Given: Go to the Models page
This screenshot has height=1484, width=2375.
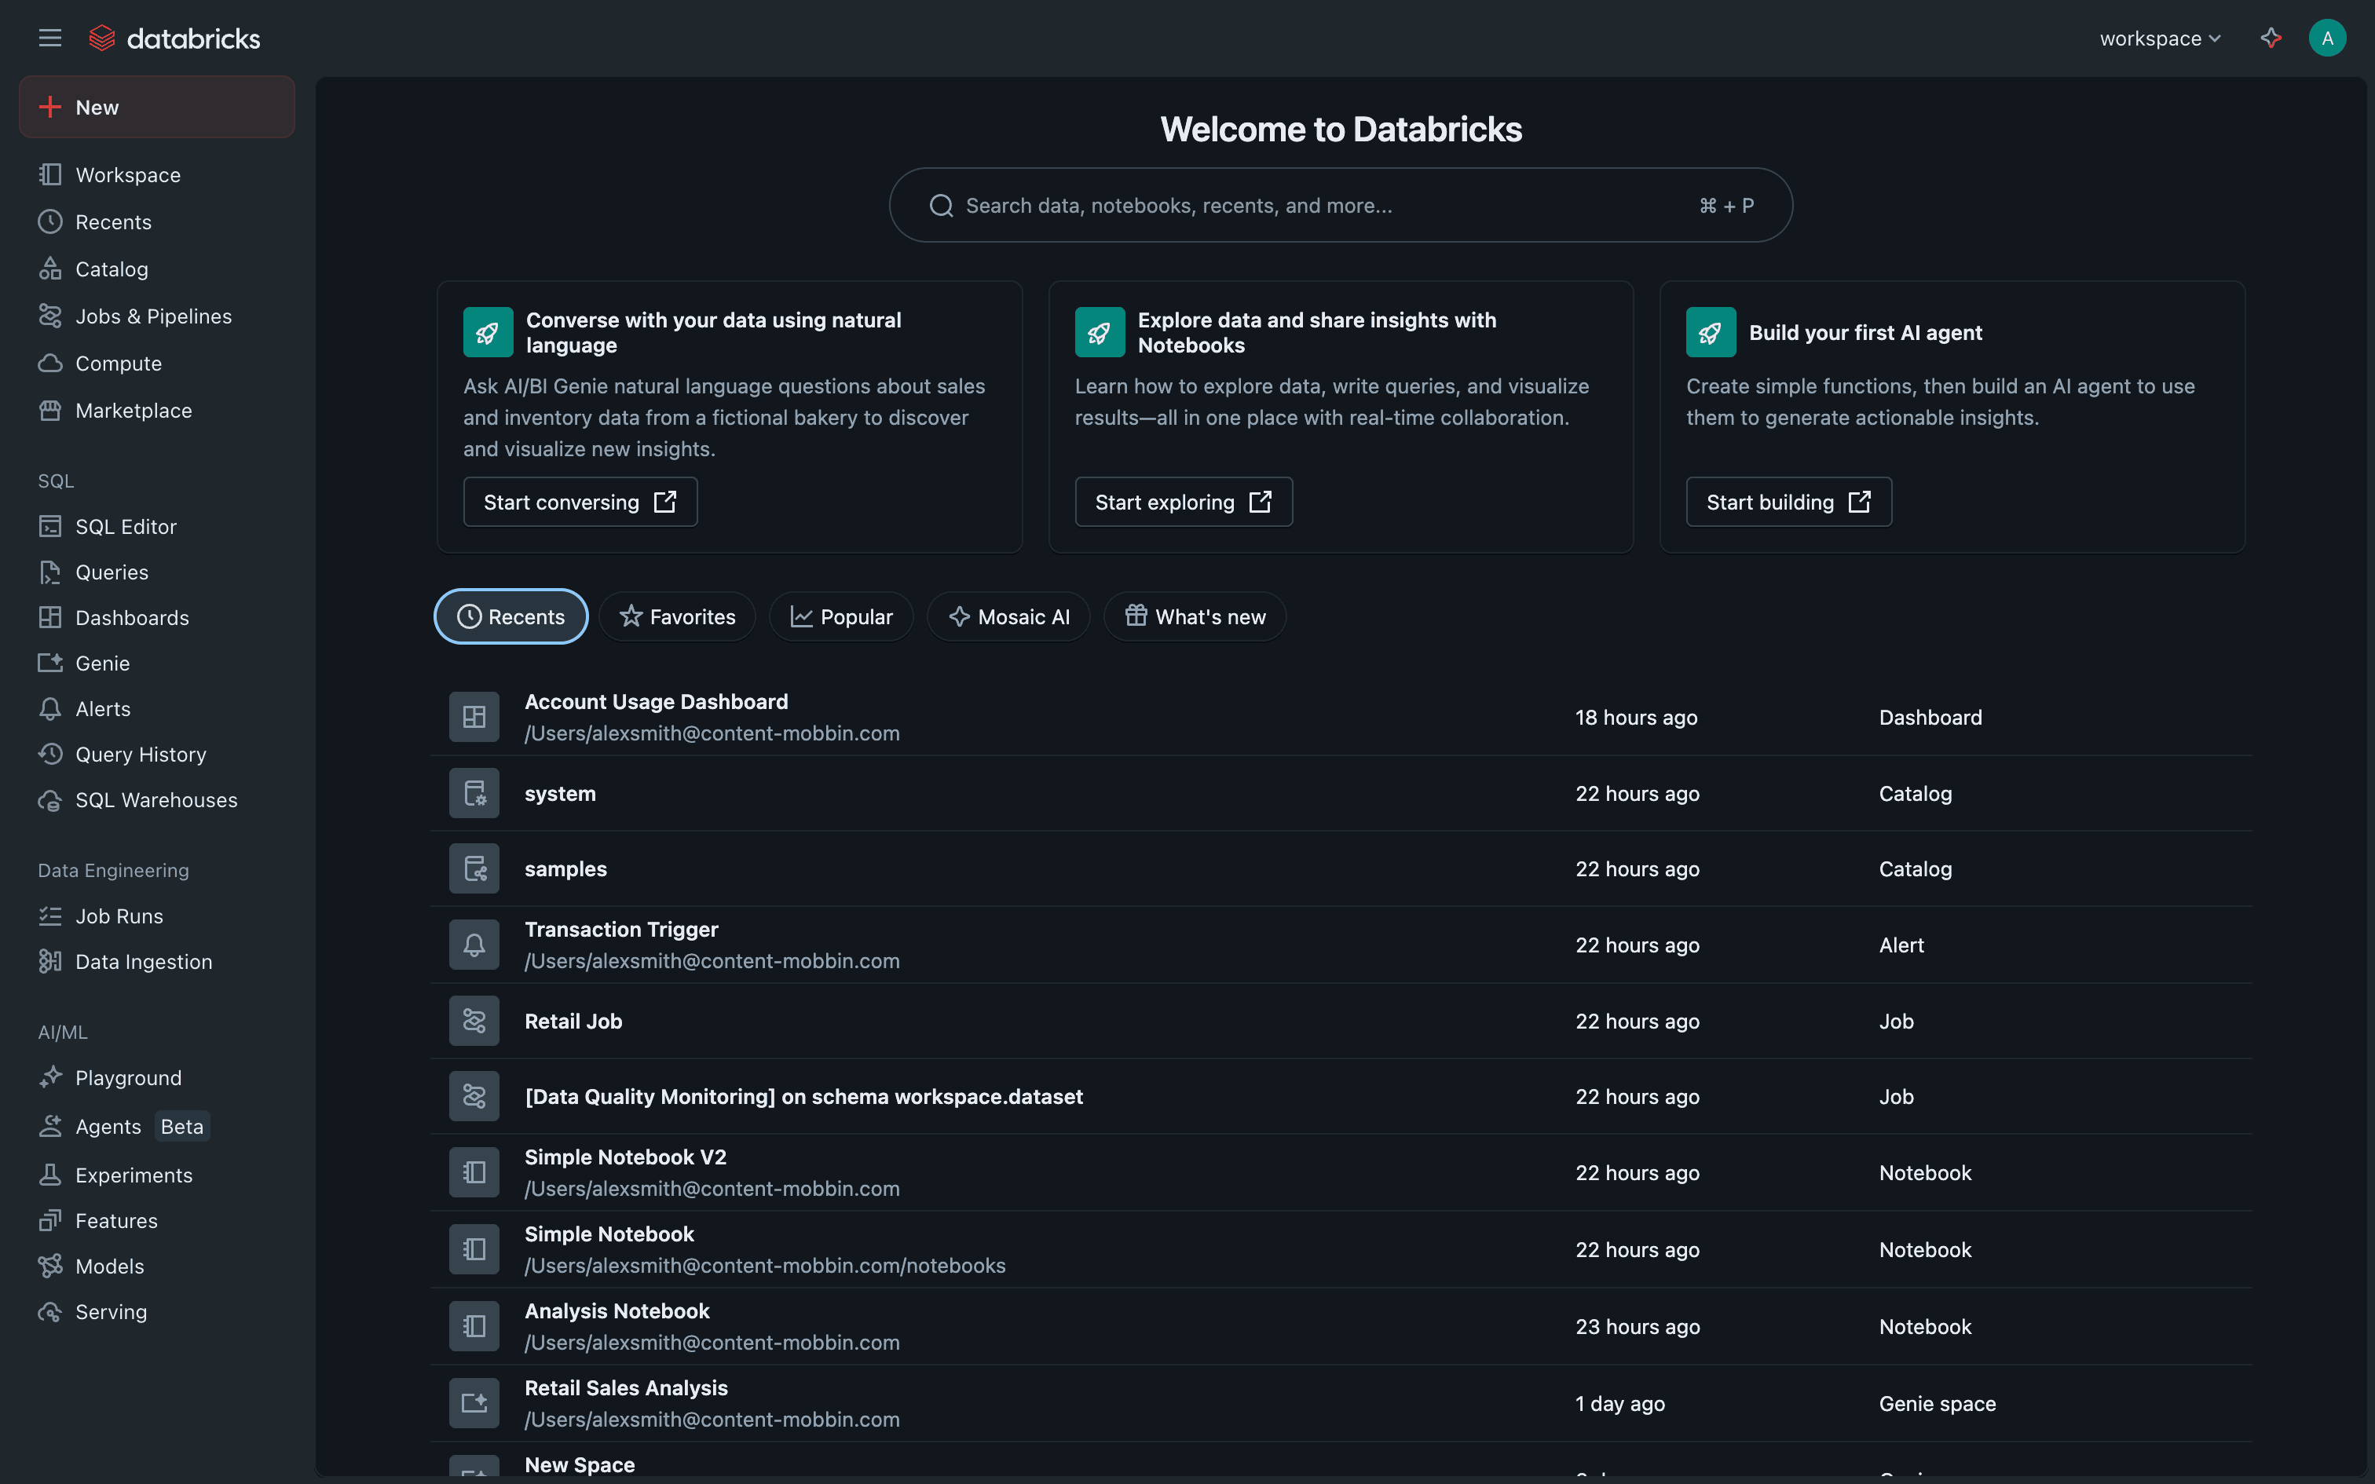Looking at the screenshot, I should coord(109,1266).
